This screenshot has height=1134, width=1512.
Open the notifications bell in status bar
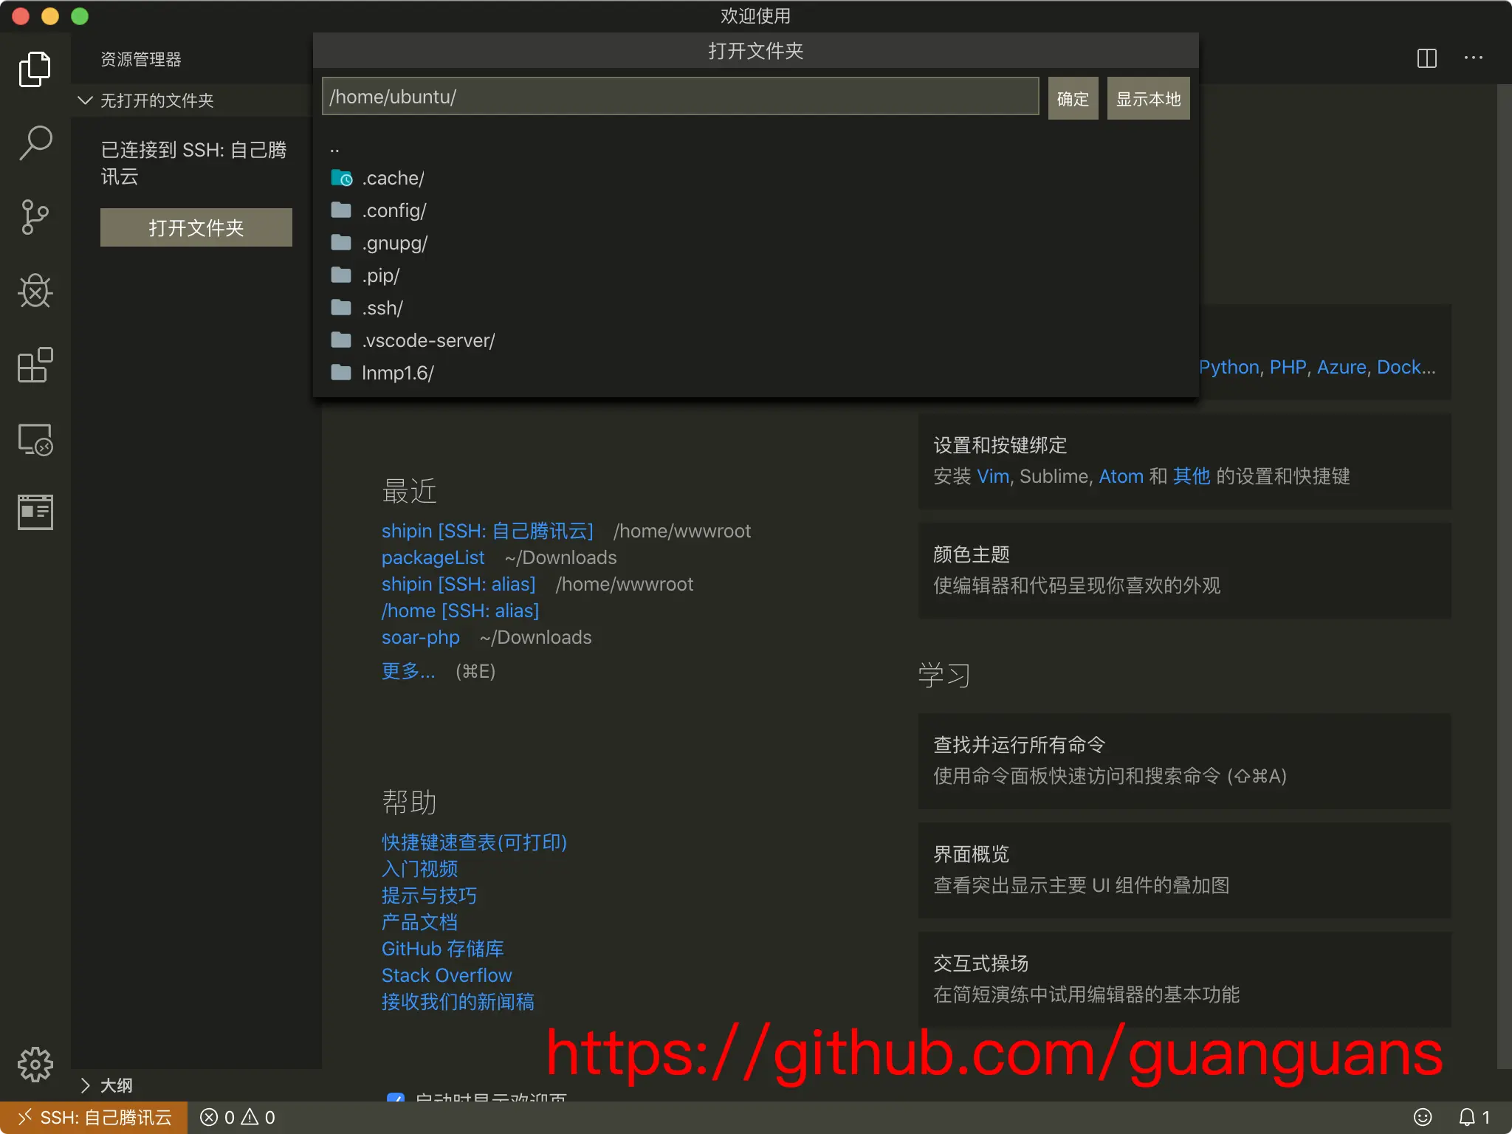point(1467,1117)
